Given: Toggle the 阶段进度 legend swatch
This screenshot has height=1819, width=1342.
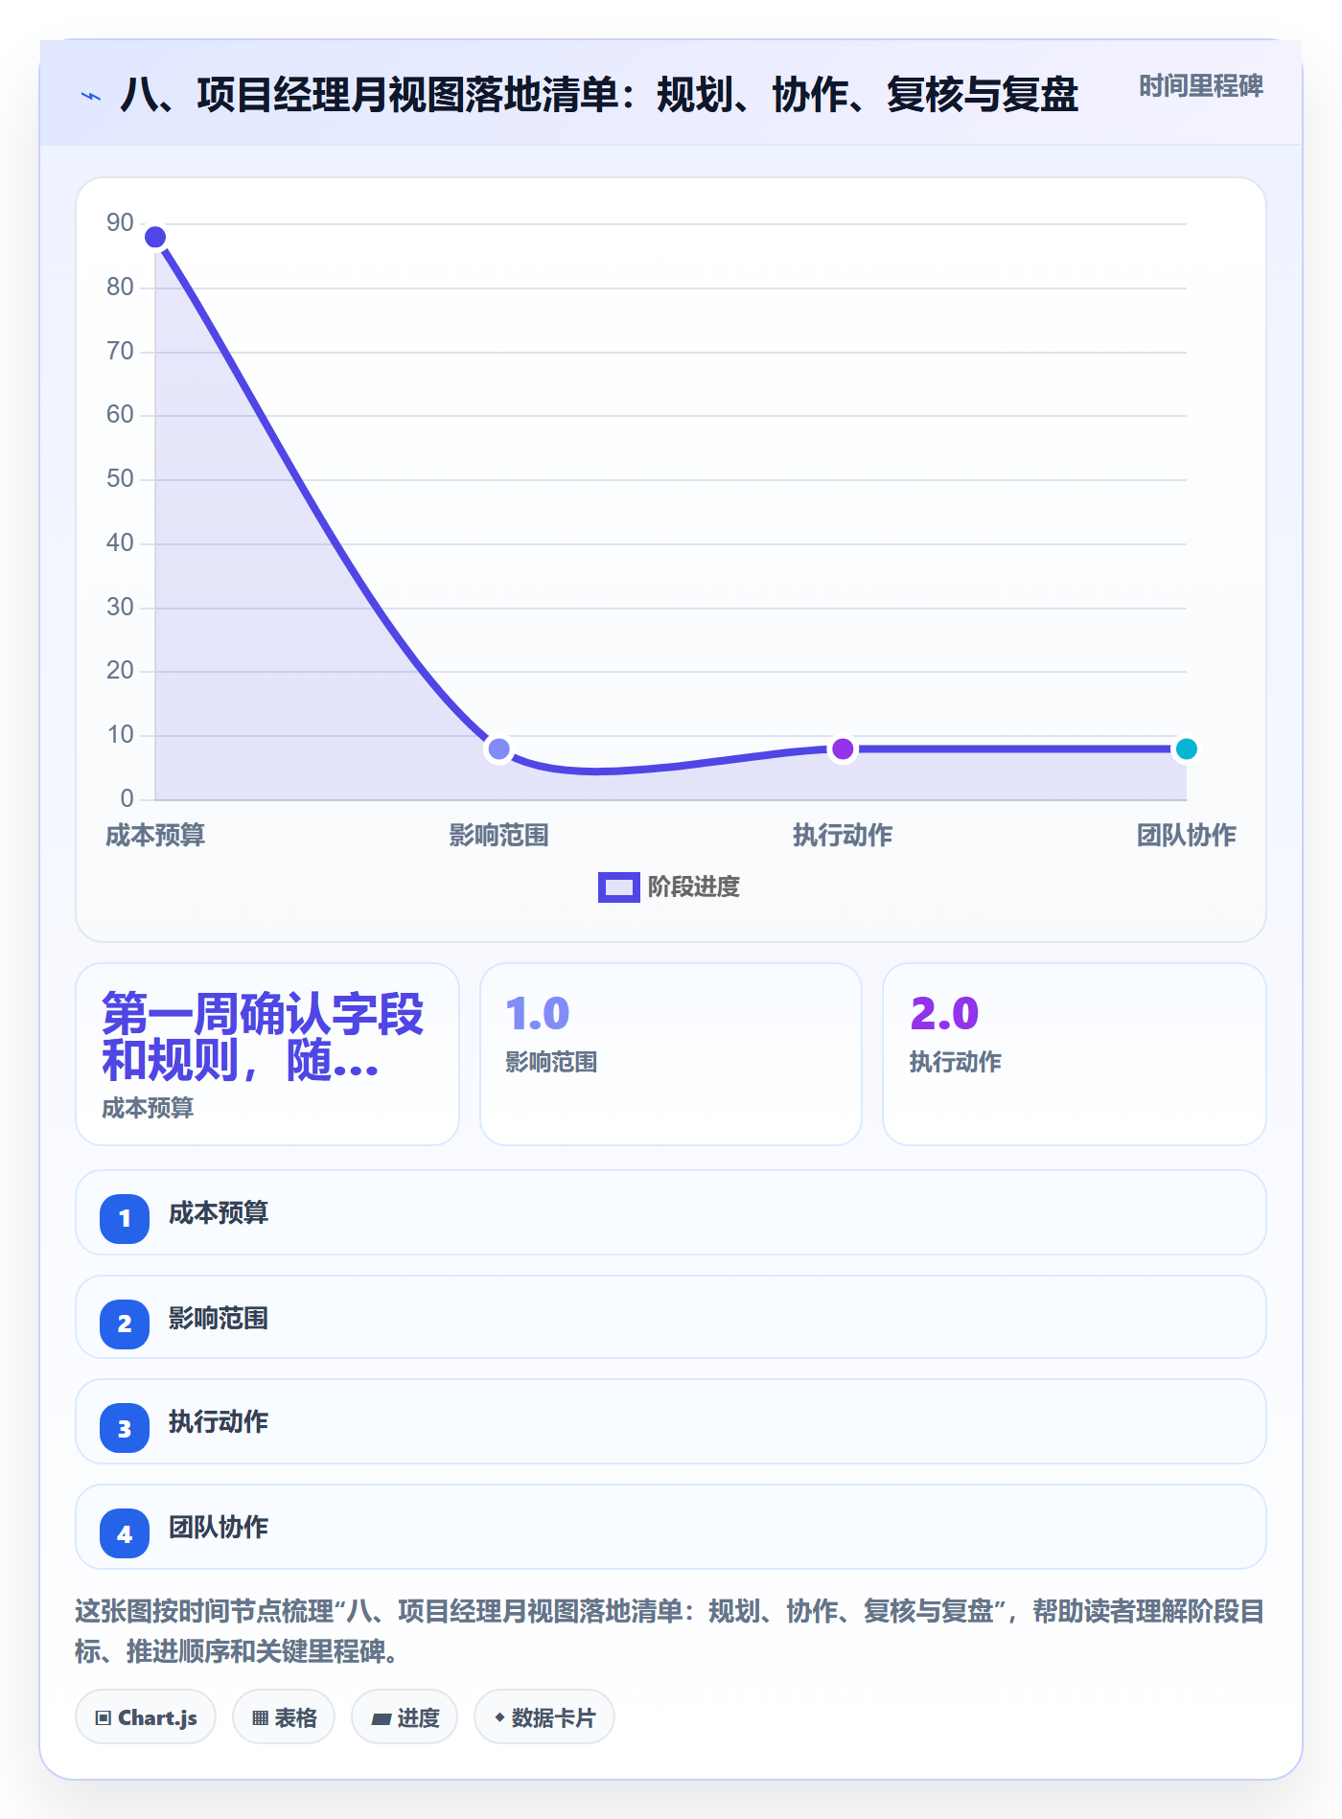Looking at the screenshot, I should coord(618,887).
